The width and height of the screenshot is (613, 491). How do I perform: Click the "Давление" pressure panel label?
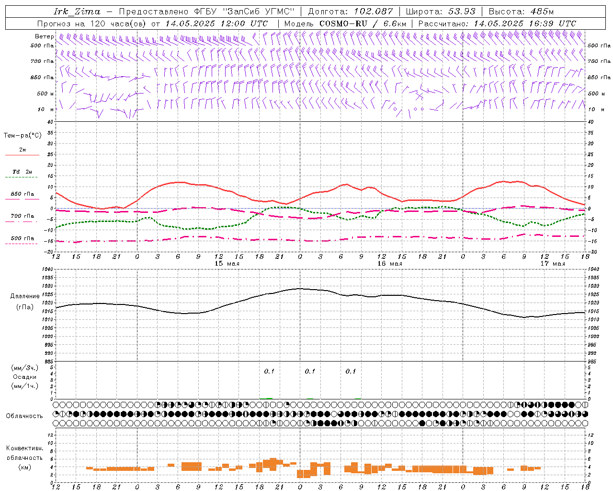coord(25,296)
